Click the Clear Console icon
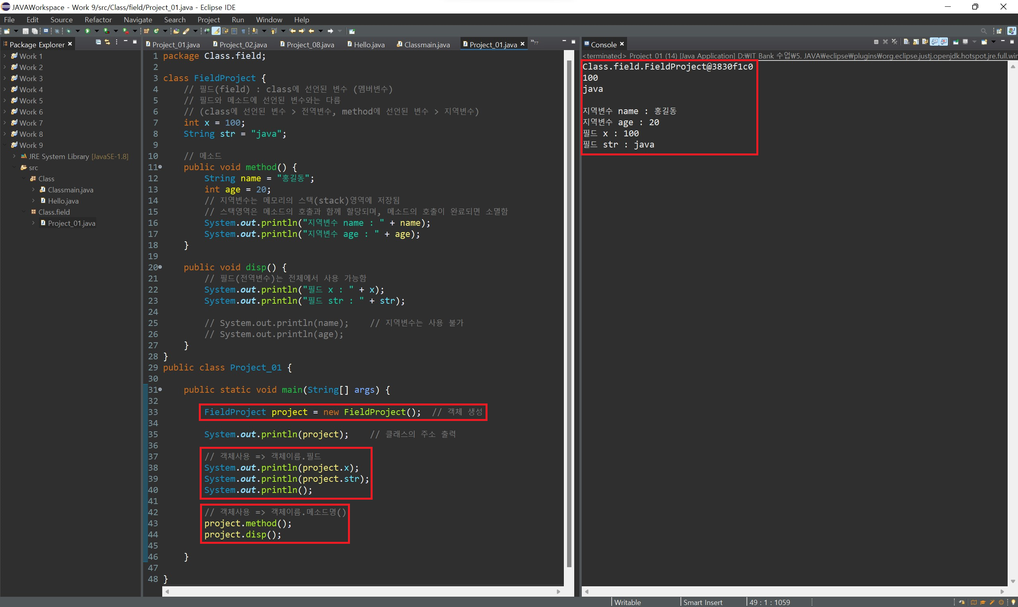1018x607 pixels. point(906,42)
